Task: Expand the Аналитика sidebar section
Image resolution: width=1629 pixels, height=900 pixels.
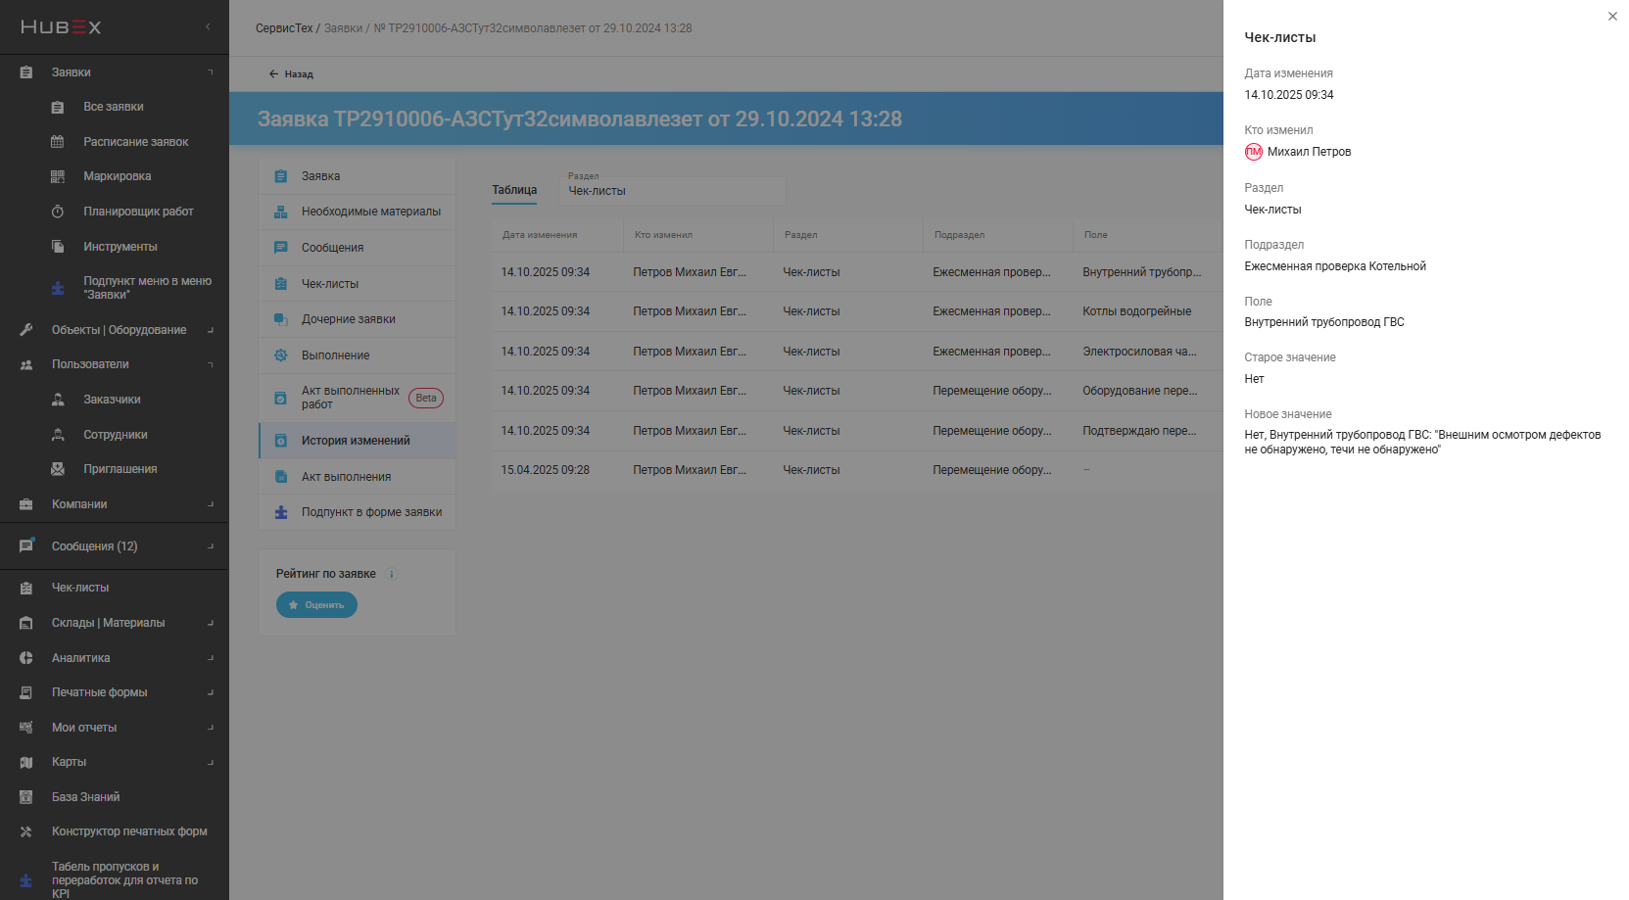Action: (210, 658)
